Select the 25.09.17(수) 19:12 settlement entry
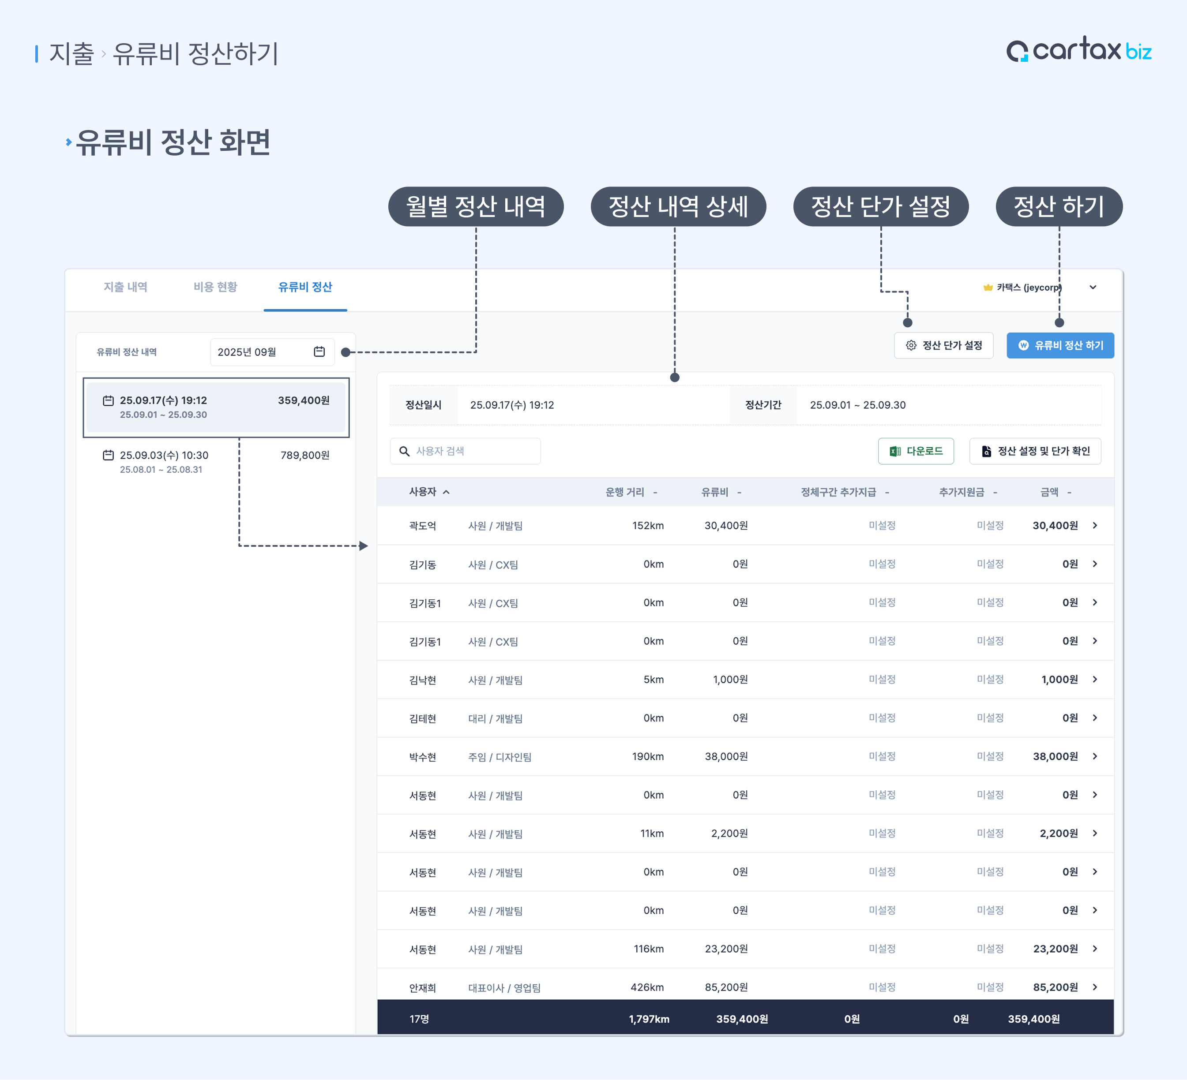The image size is (1187, 1080). 215,407
